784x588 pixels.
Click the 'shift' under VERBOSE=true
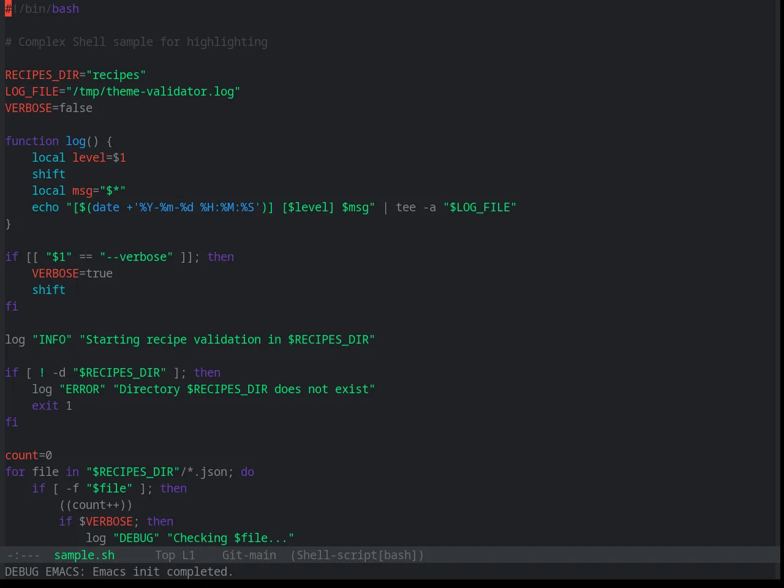(x=49, y=290)
